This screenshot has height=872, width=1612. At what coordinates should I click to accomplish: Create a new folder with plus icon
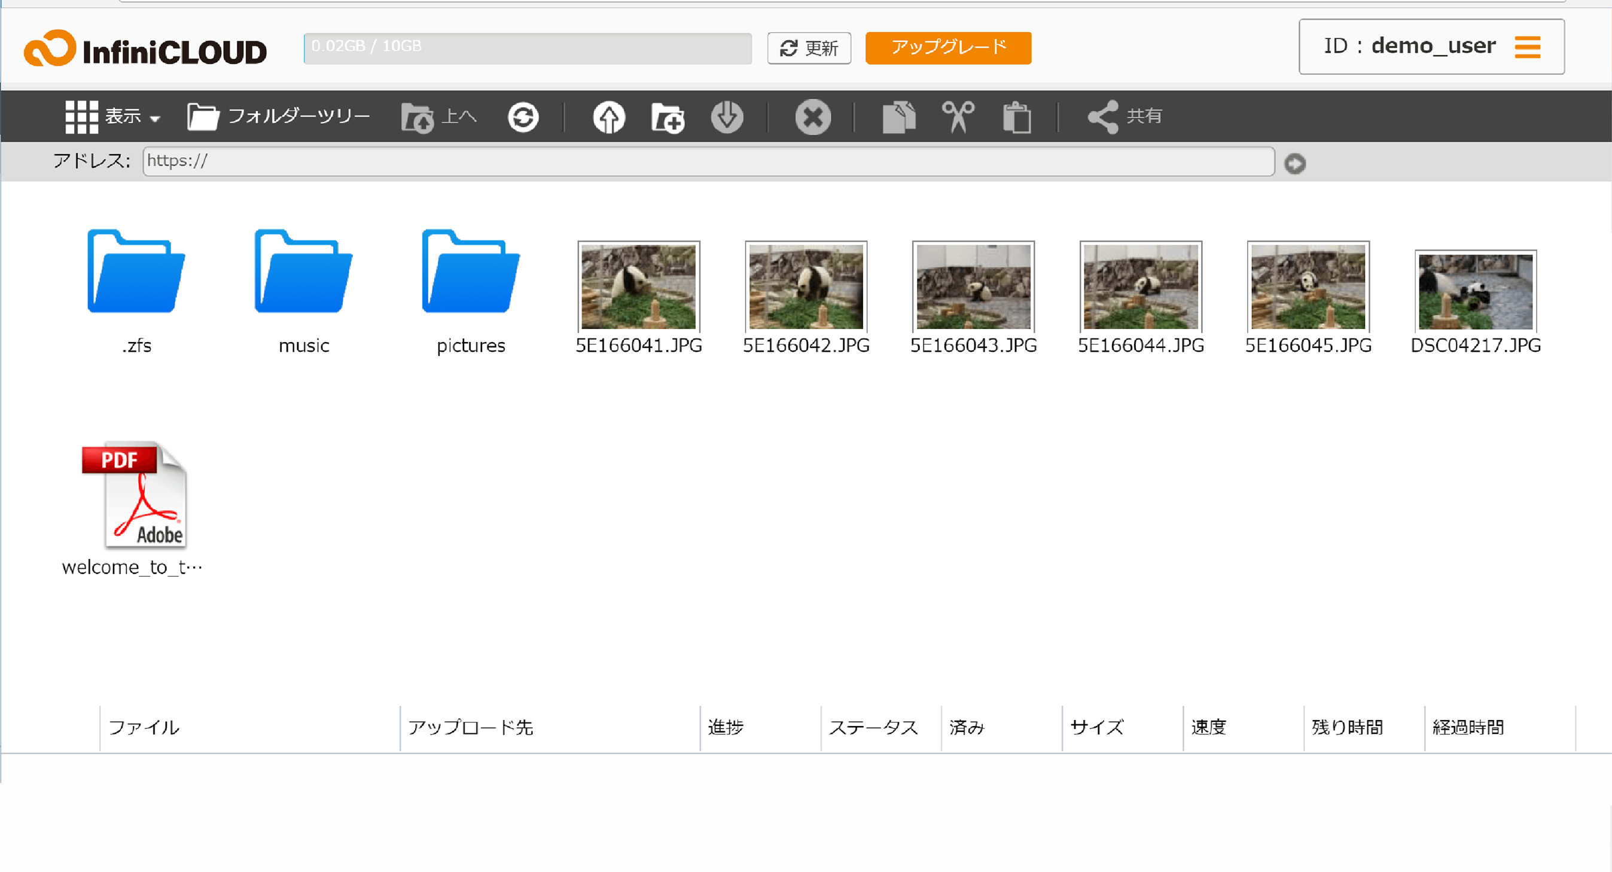pos(668,117)
